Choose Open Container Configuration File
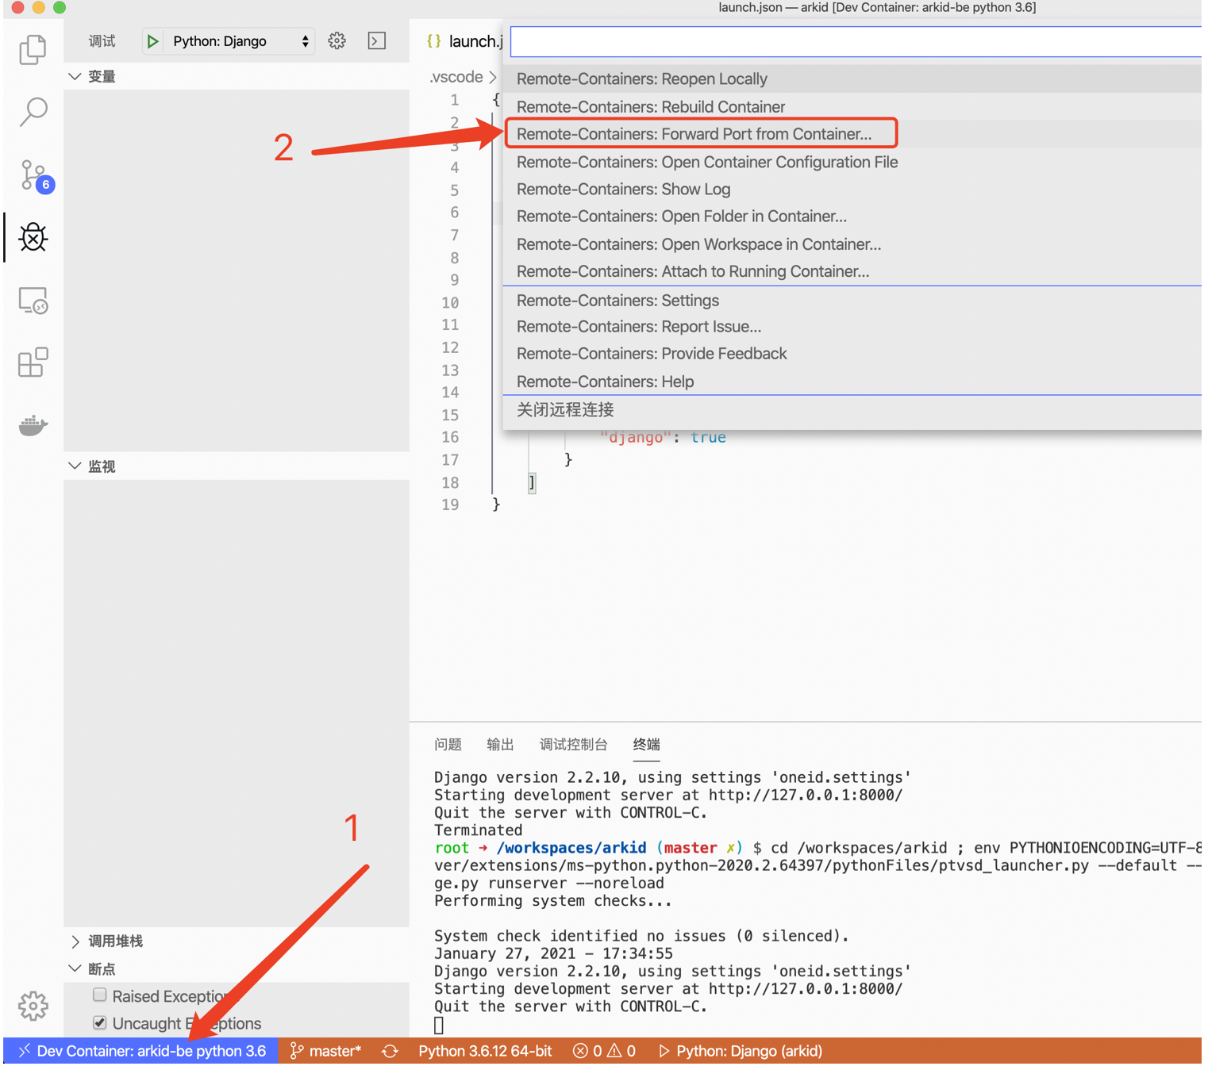This screenshot has height=1066, width=1208. (852, 162)
